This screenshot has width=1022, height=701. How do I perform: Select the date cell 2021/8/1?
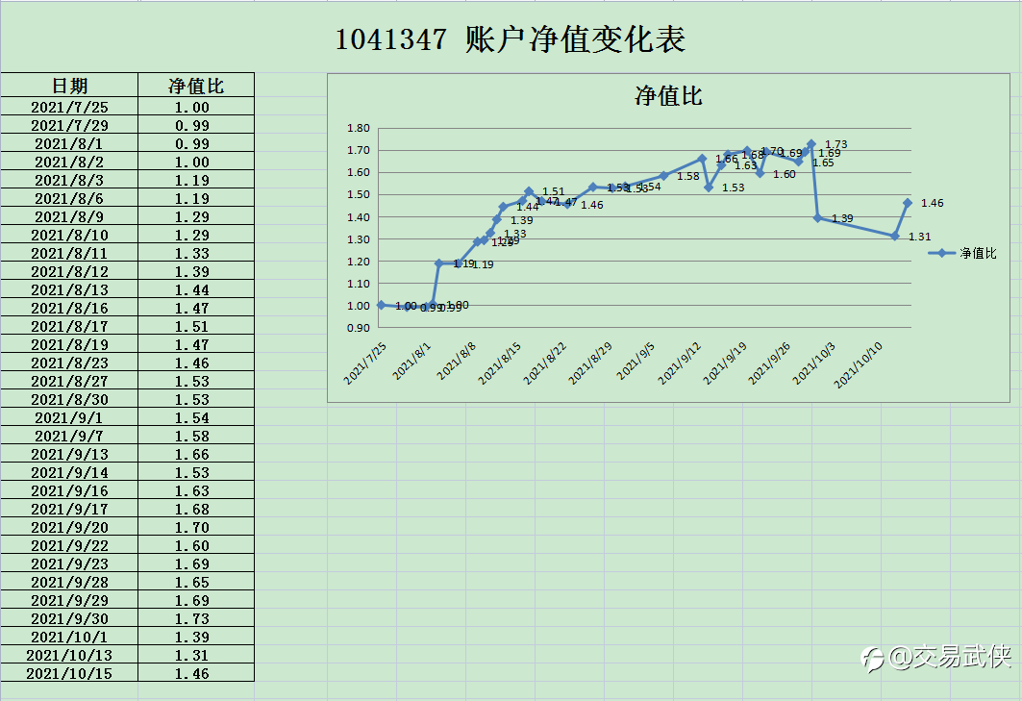point(69,143)
